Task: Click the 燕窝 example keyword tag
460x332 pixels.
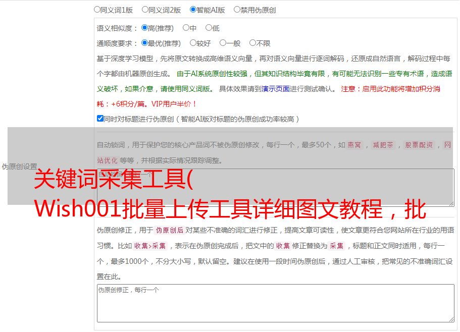Action: pos(354,145)
